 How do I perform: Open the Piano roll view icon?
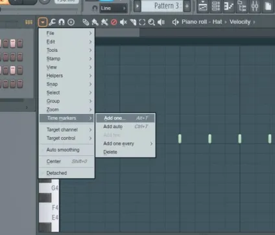pos(229,6)
